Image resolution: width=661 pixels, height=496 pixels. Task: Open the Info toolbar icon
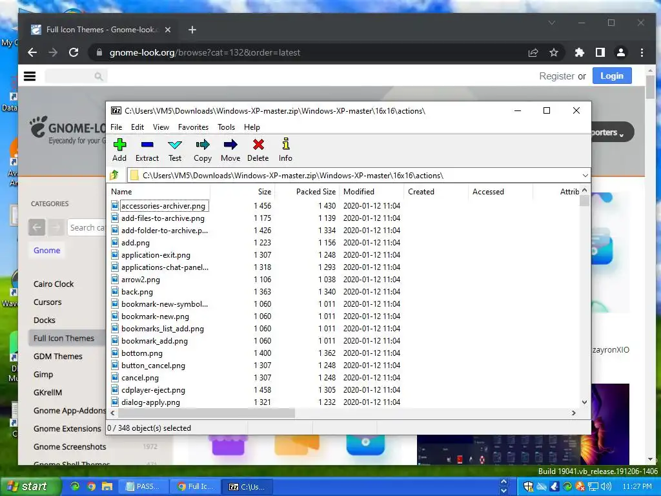click(x=285, y=150)
